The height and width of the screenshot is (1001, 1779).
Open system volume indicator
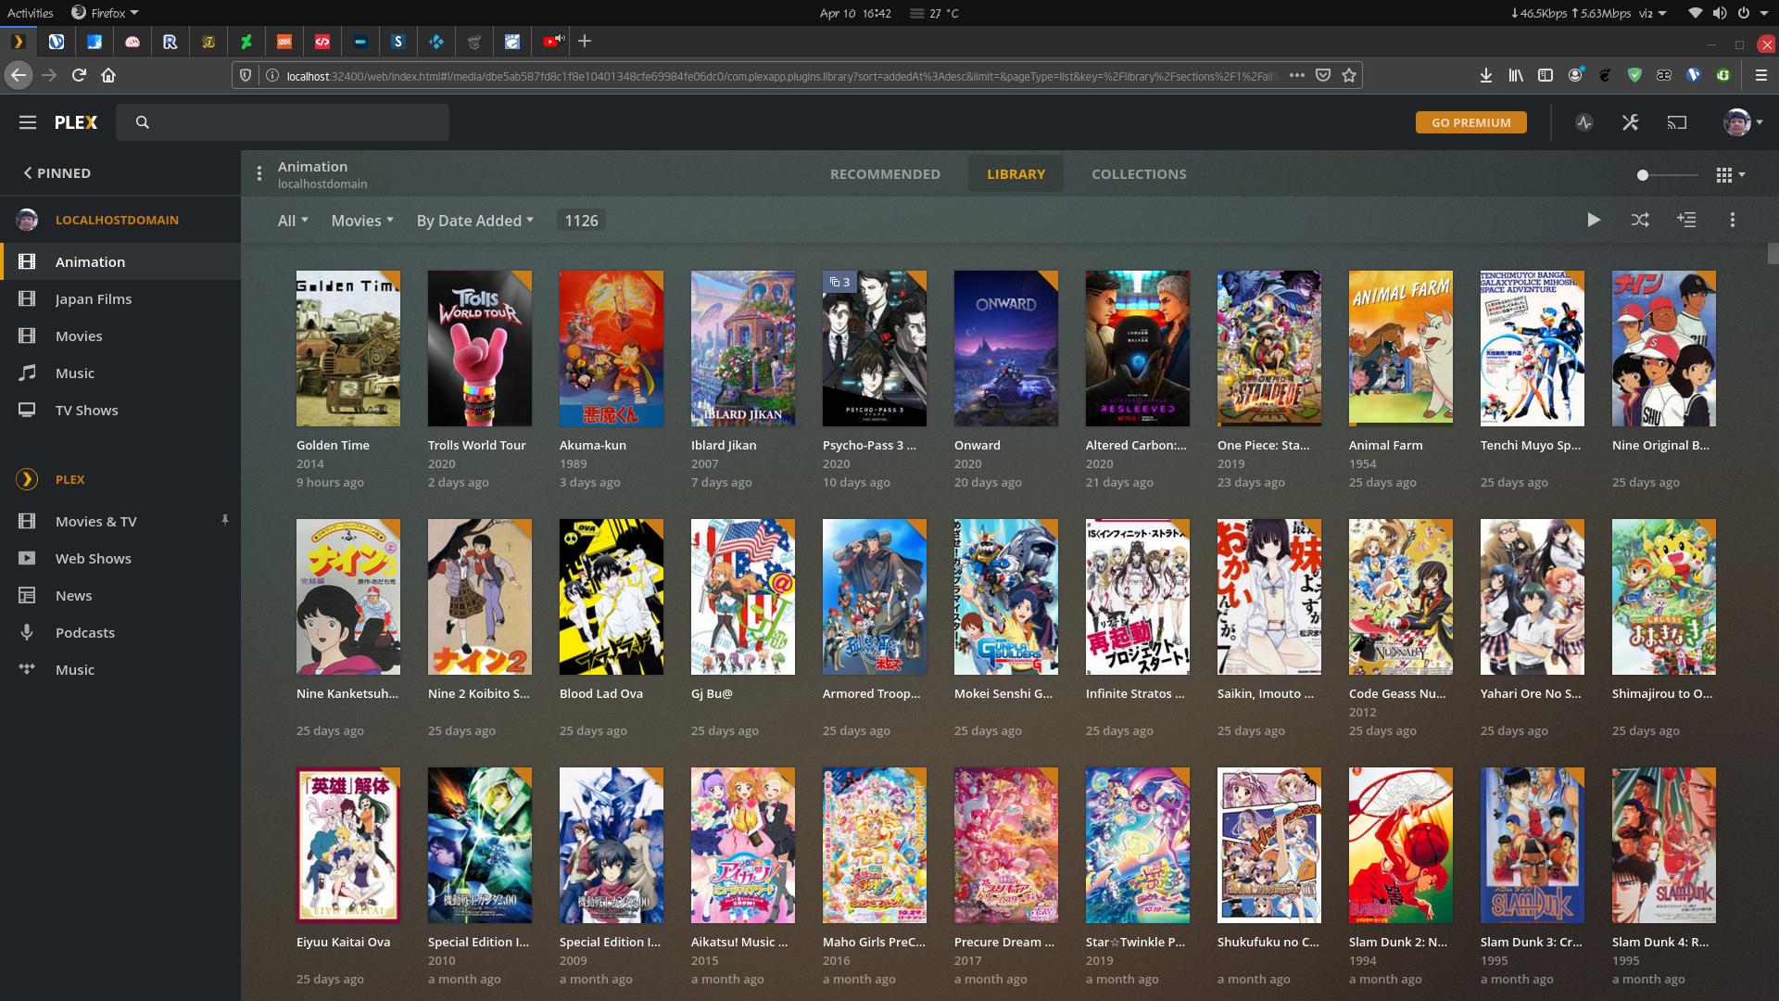pos(1720,13)
